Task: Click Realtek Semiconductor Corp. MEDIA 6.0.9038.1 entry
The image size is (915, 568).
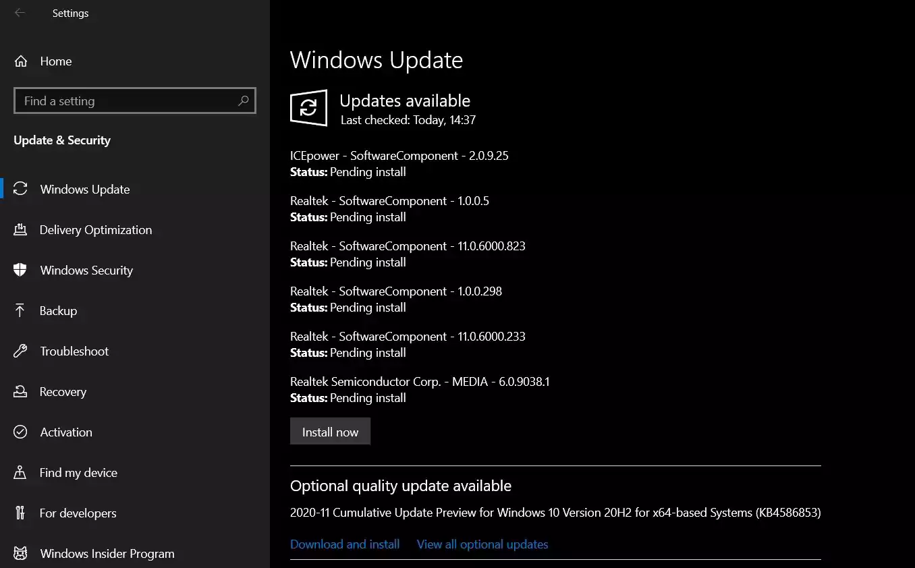Action: (x=420, y=381)
